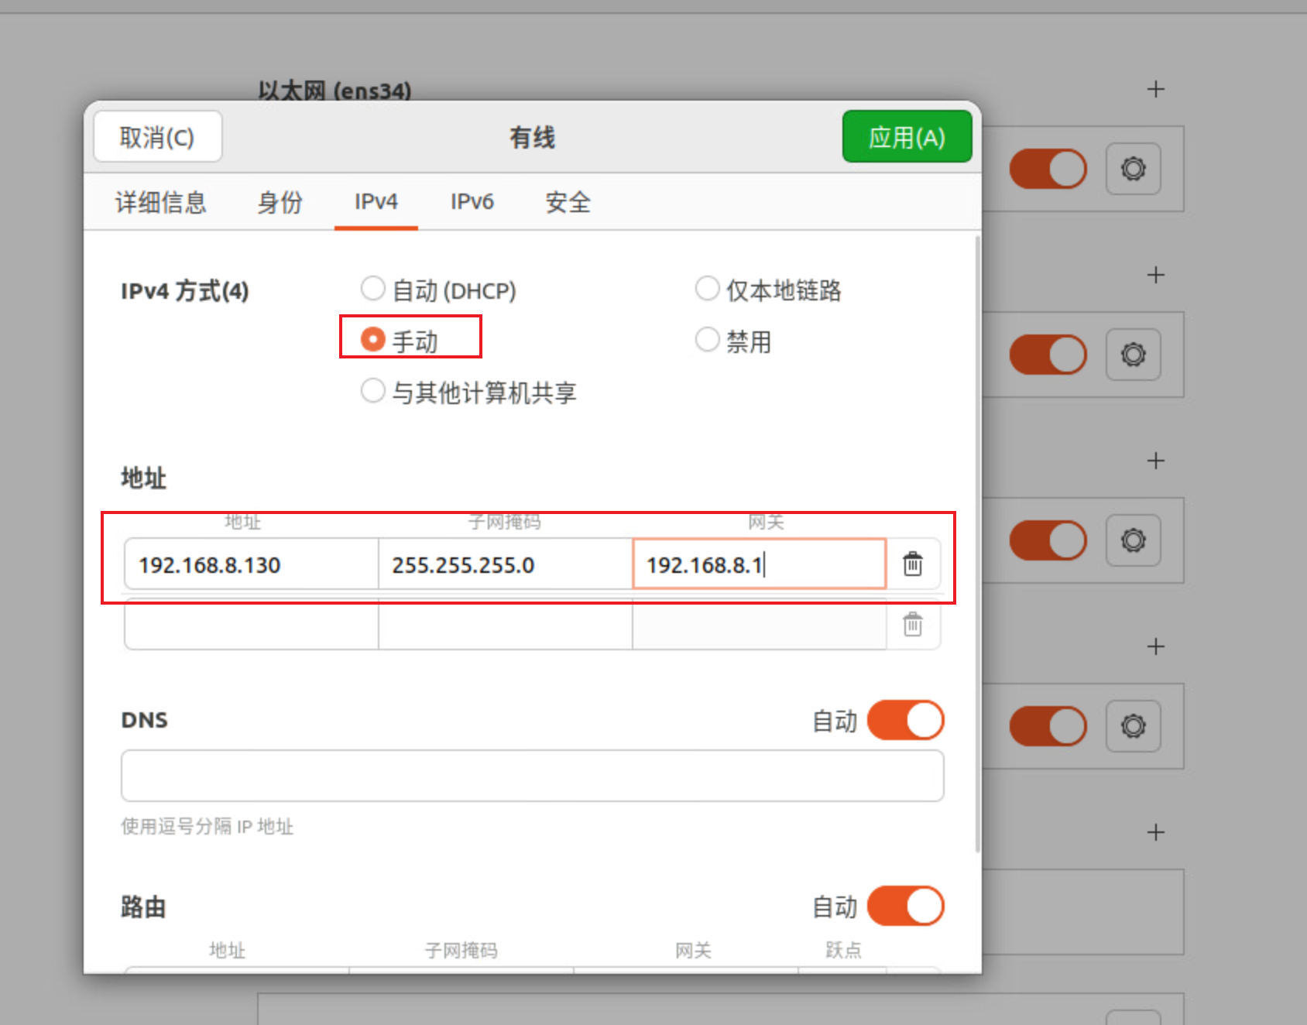Edit the 192.168.8.130 address field
Screen dimensions: 1307x1025
click(x=251, y=564)
